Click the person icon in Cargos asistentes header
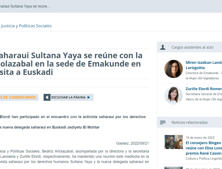 [163, 47]
